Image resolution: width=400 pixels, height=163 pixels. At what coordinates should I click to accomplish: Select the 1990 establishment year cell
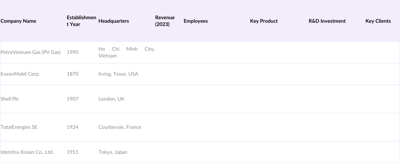[x=72, y=52]
